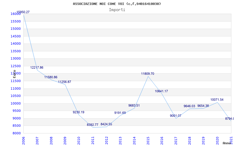Select data label 9230.19

click(78, 112)
